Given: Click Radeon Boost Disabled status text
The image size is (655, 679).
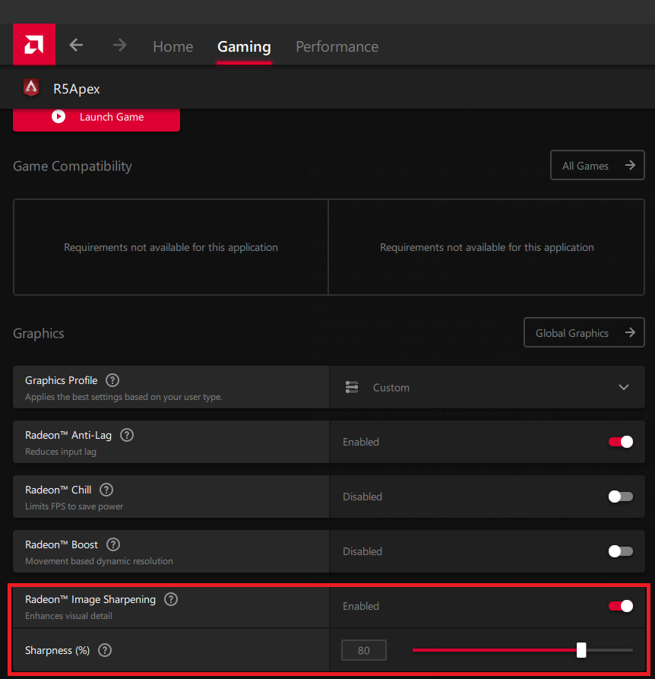Looking at the screenshot, I should click(x=362, y=551).
